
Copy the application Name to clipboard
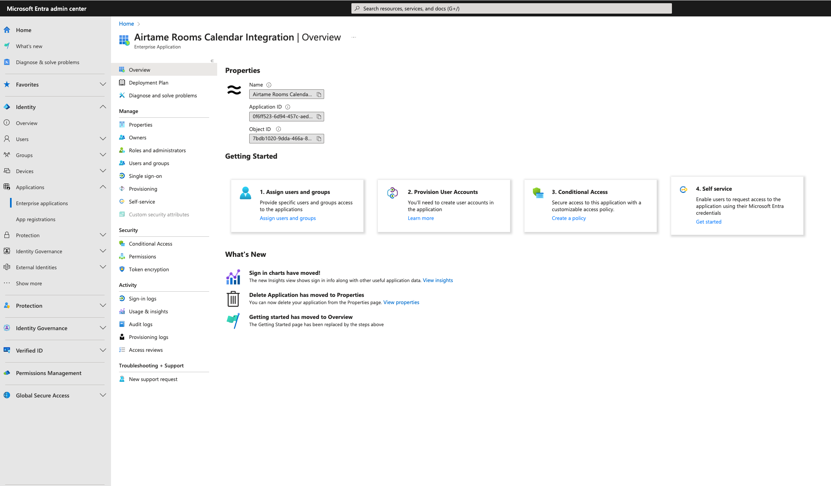319,95
